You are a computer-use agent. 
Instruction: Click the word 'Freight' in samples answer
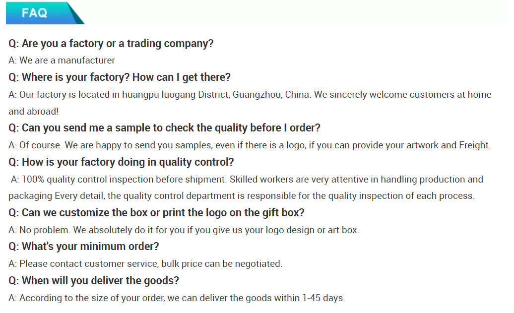pos(474,145)
